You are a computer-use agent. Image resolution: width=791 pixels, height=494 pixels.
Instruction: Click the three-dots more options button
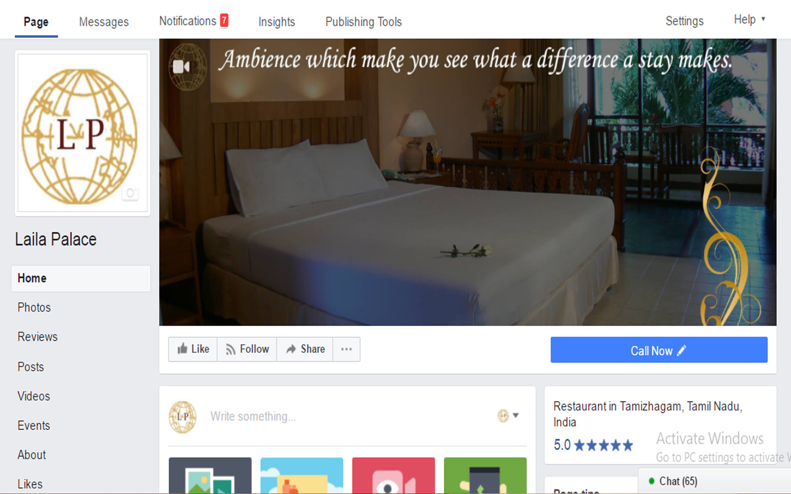(346, 349)
